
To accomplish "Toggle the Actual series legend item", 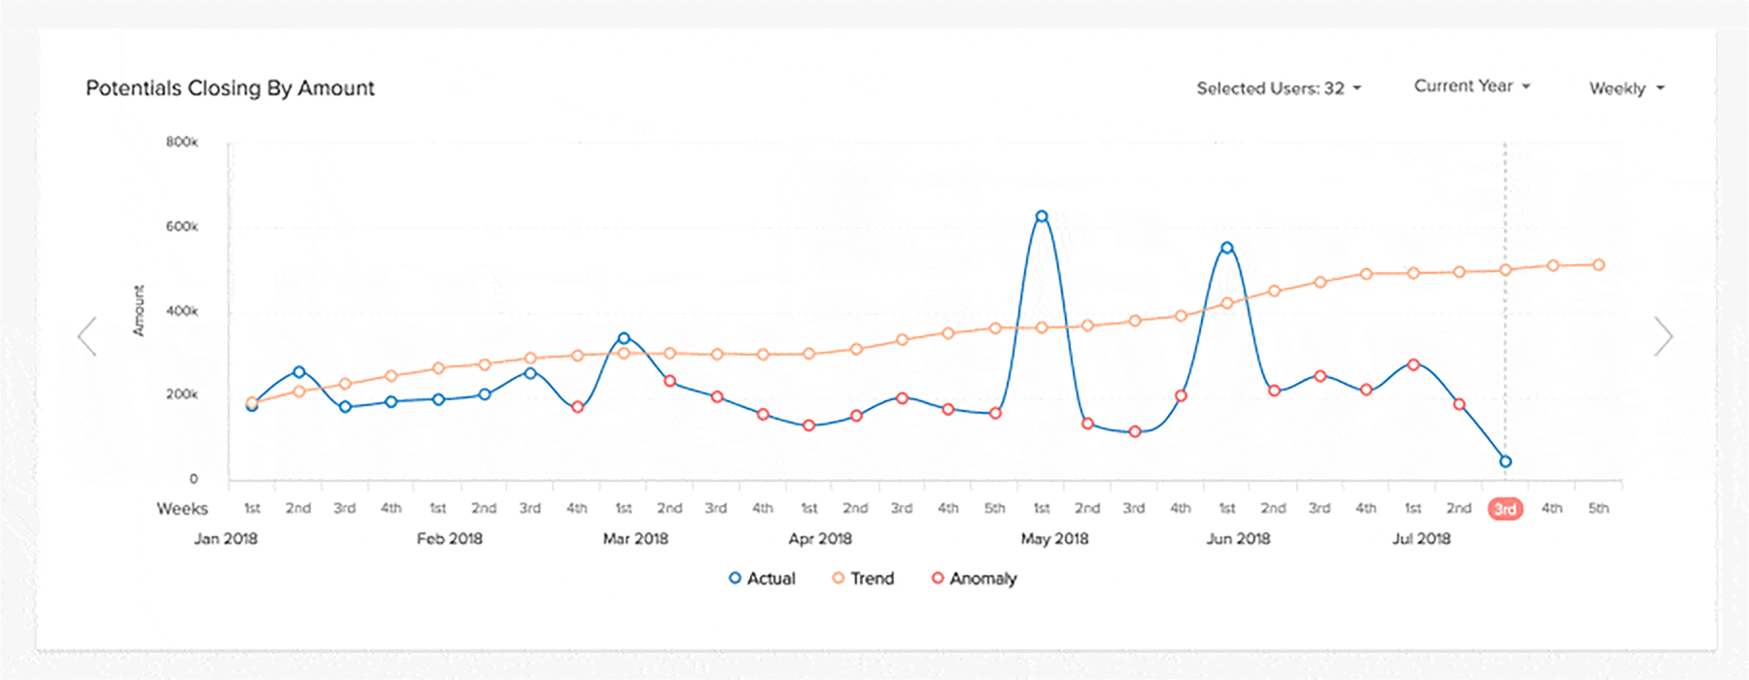I will coord(762,579).
